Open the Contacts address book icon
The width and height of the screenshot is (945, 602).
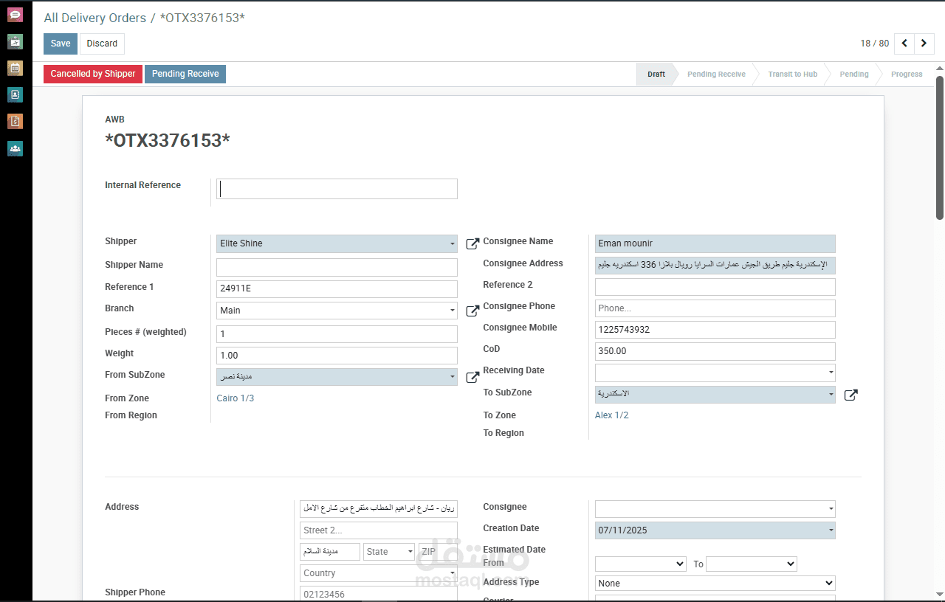click(x=16, y=94)
